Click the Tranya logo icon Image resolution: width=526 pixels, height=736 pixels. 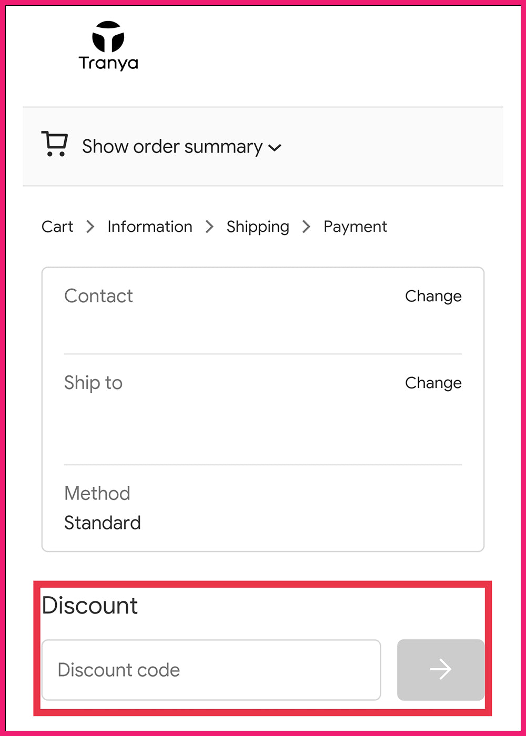pos(108,36)
